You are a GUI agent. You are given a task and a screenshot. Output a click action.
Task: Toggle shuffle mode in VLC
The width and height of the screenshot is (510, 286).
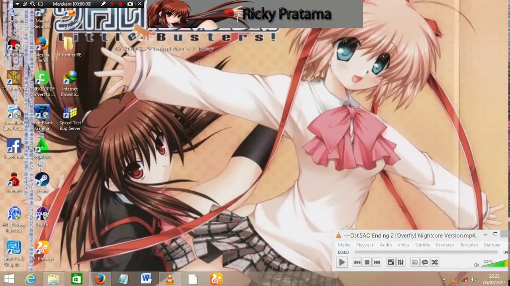(435, 262)
